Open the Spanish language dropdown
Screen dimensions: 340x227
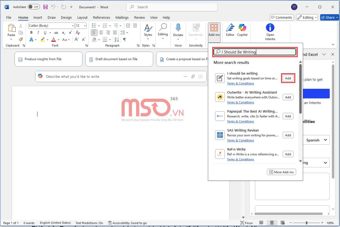[317, 140]
